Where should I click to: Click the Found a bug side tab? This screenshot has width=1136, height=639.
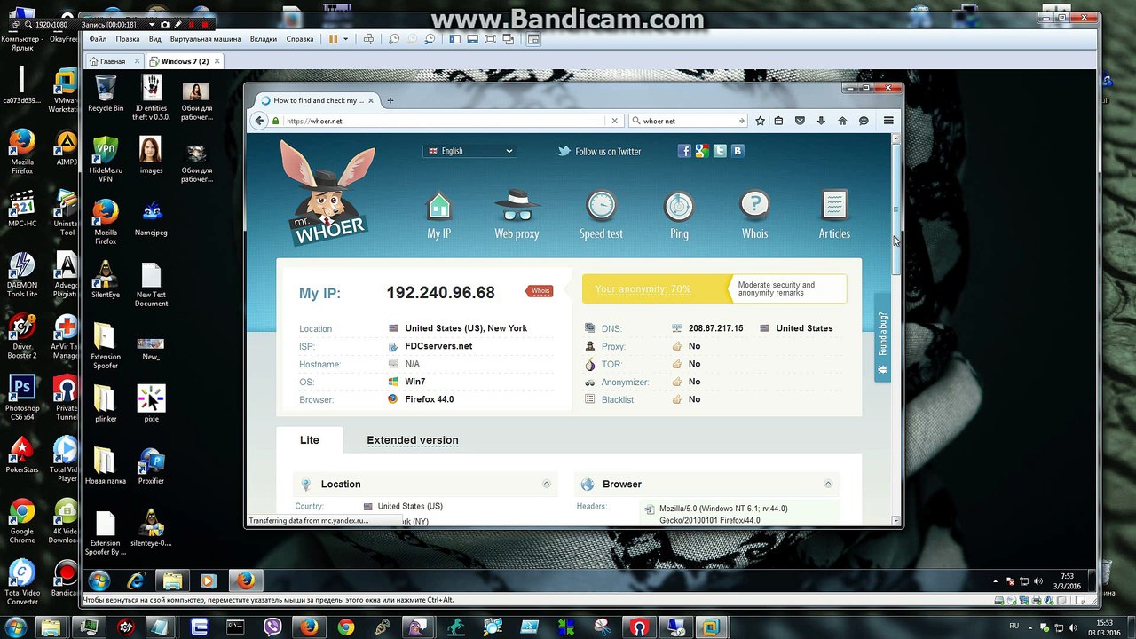pos(882,337)
